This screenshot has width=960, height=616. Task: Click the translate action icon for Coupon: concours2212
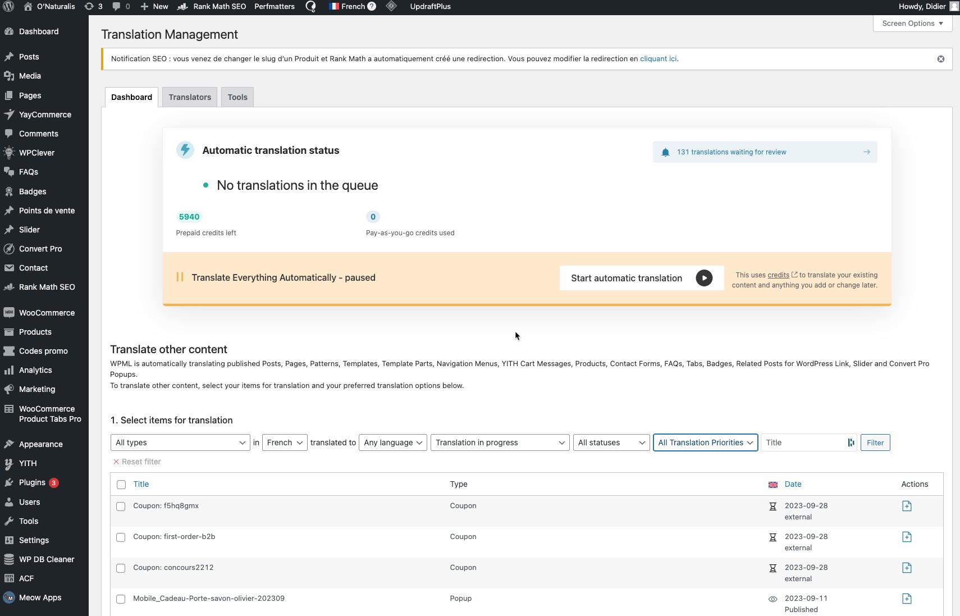907,568
